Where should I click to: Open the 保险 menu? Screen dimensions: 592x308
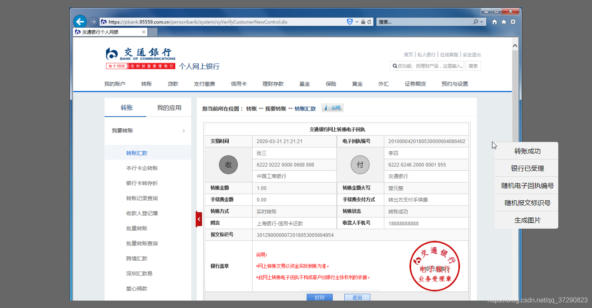coord(331,84)
